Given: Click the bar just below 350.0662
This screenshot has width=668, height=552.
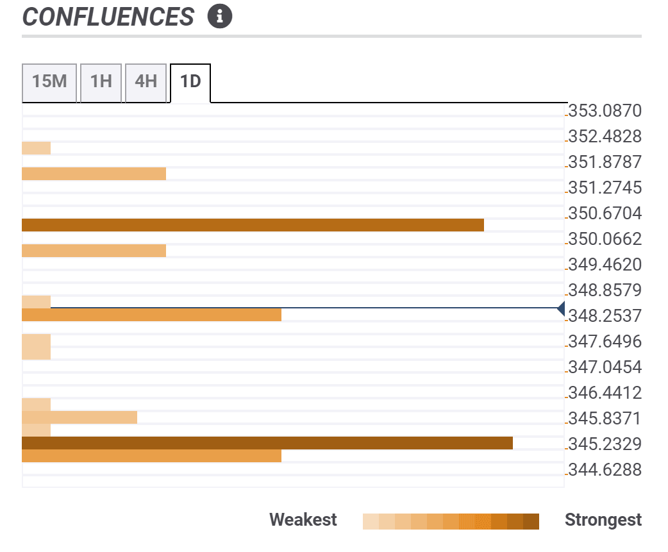Looking at the screenshot, I should [x=94, y=251].
